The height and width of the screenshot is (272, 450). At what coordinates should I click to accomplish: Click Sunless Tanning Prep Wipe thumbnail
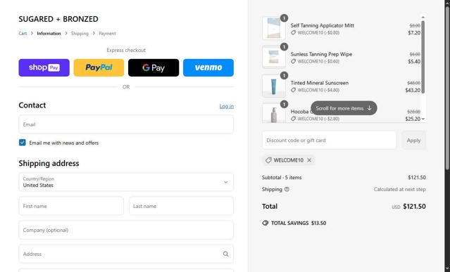coord(274,57)
